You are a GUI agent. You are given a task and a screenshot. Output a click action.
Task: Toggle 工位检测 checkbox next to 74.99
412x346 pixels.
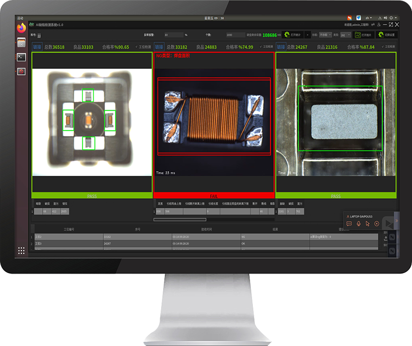[266, 46]
